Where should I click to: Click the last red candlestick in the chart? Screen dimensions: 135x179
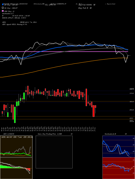[x=96, y=106]
